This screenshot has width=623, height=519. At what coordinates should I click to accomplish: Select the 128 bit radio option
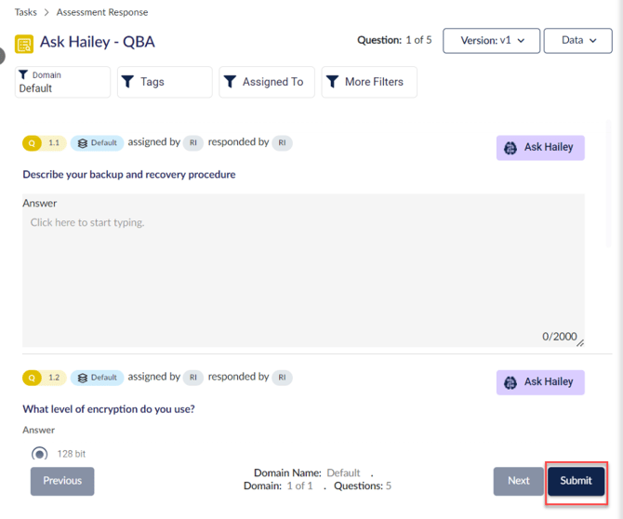point(40,454)
